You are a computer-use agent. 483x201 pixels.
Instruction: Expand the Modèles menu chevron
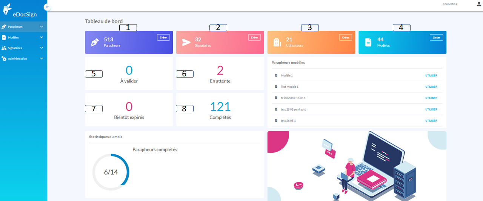(x=42, y=37)
